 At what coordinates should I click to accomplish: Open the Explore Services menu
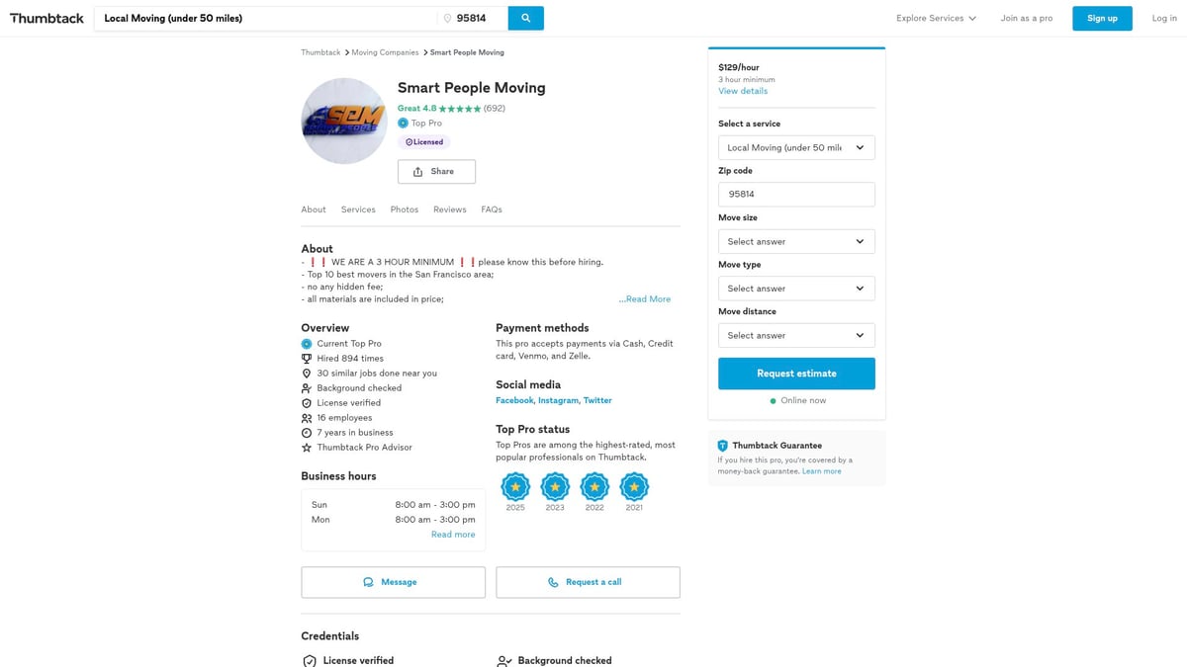click(936, 18)
